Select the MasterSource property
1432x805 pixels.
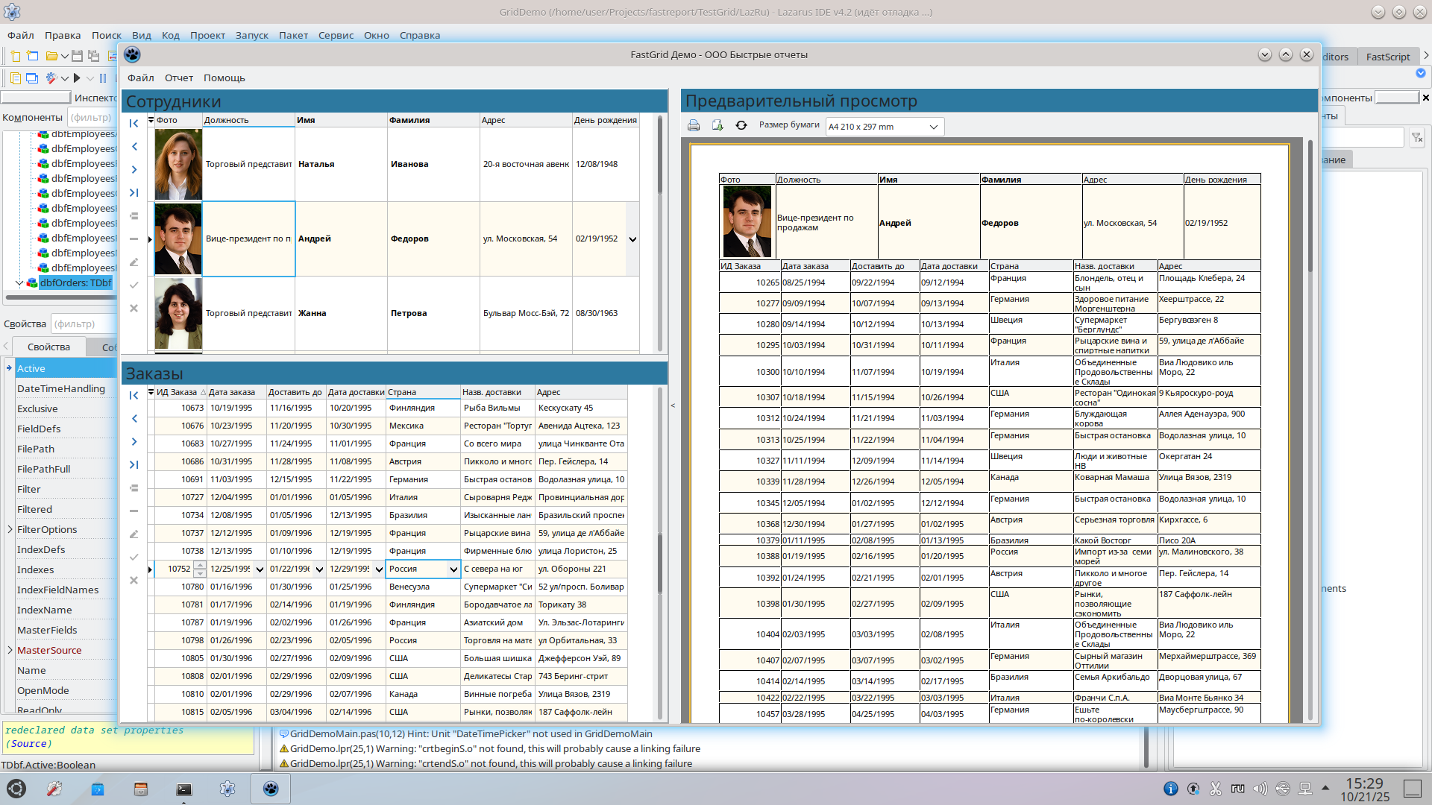[x=49, y=650]
